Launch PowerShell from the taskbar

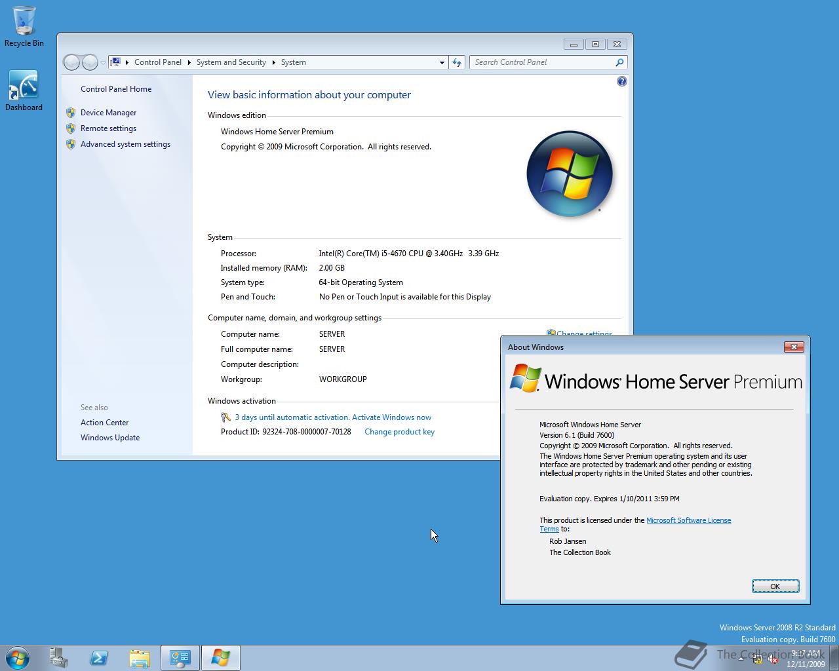point(99,658)
